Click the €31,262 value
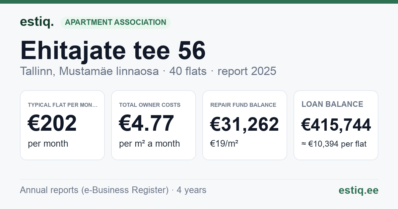This screenshot has height=209, width=398. 244,124
